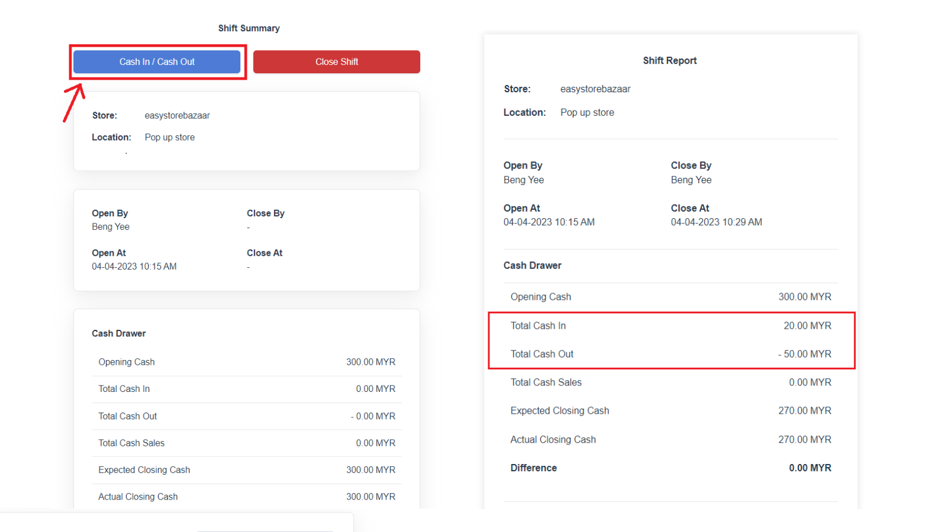
Task: Select the Difference 0.00 MYR value
Action: [810, 468]
